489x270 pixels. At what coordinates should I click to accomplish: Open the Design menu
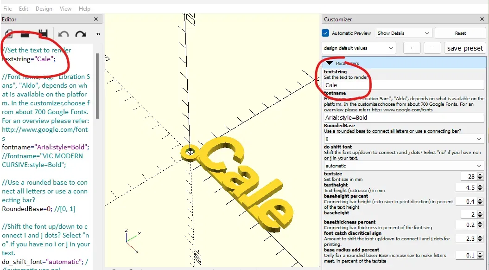44,9
